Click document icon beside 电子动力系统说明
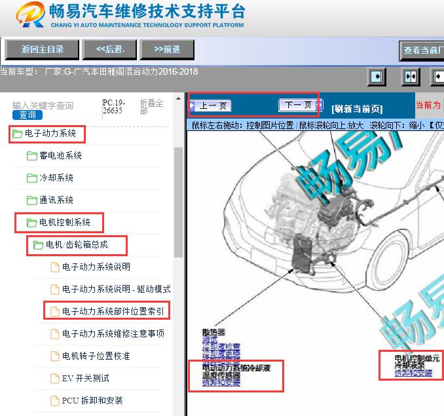Image resolution: width=444 pixels, height=416 pixels. tap(54, 267)
